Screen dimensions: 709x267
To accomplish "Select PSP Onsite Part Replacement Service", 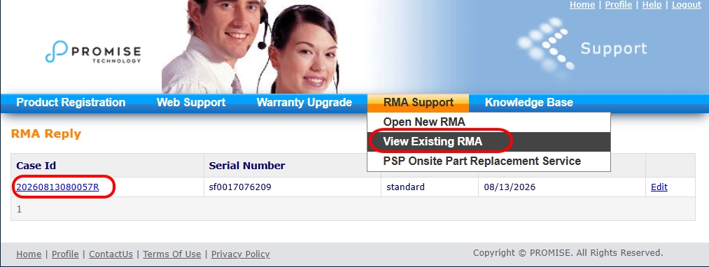I will [x=489, y=161].
